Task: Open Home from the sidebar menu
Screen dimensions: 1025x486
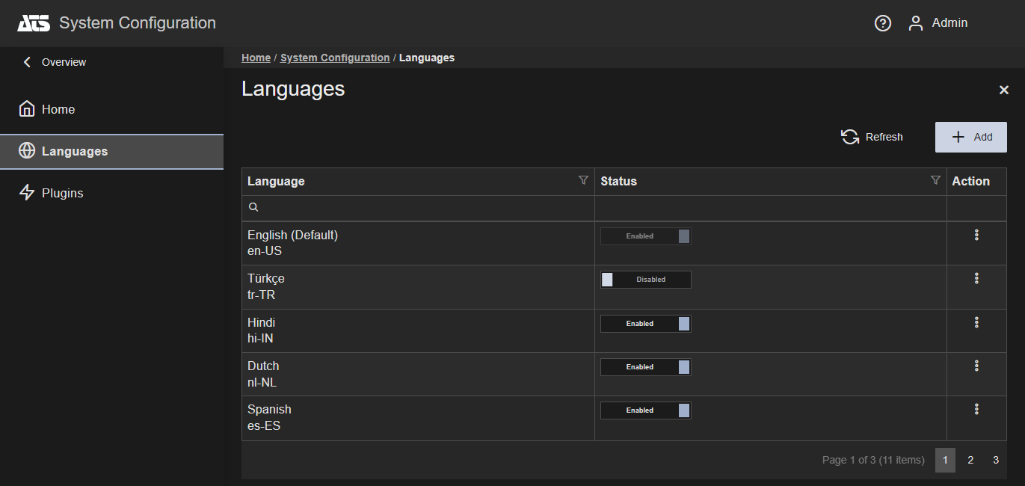Action: [58, 109]
